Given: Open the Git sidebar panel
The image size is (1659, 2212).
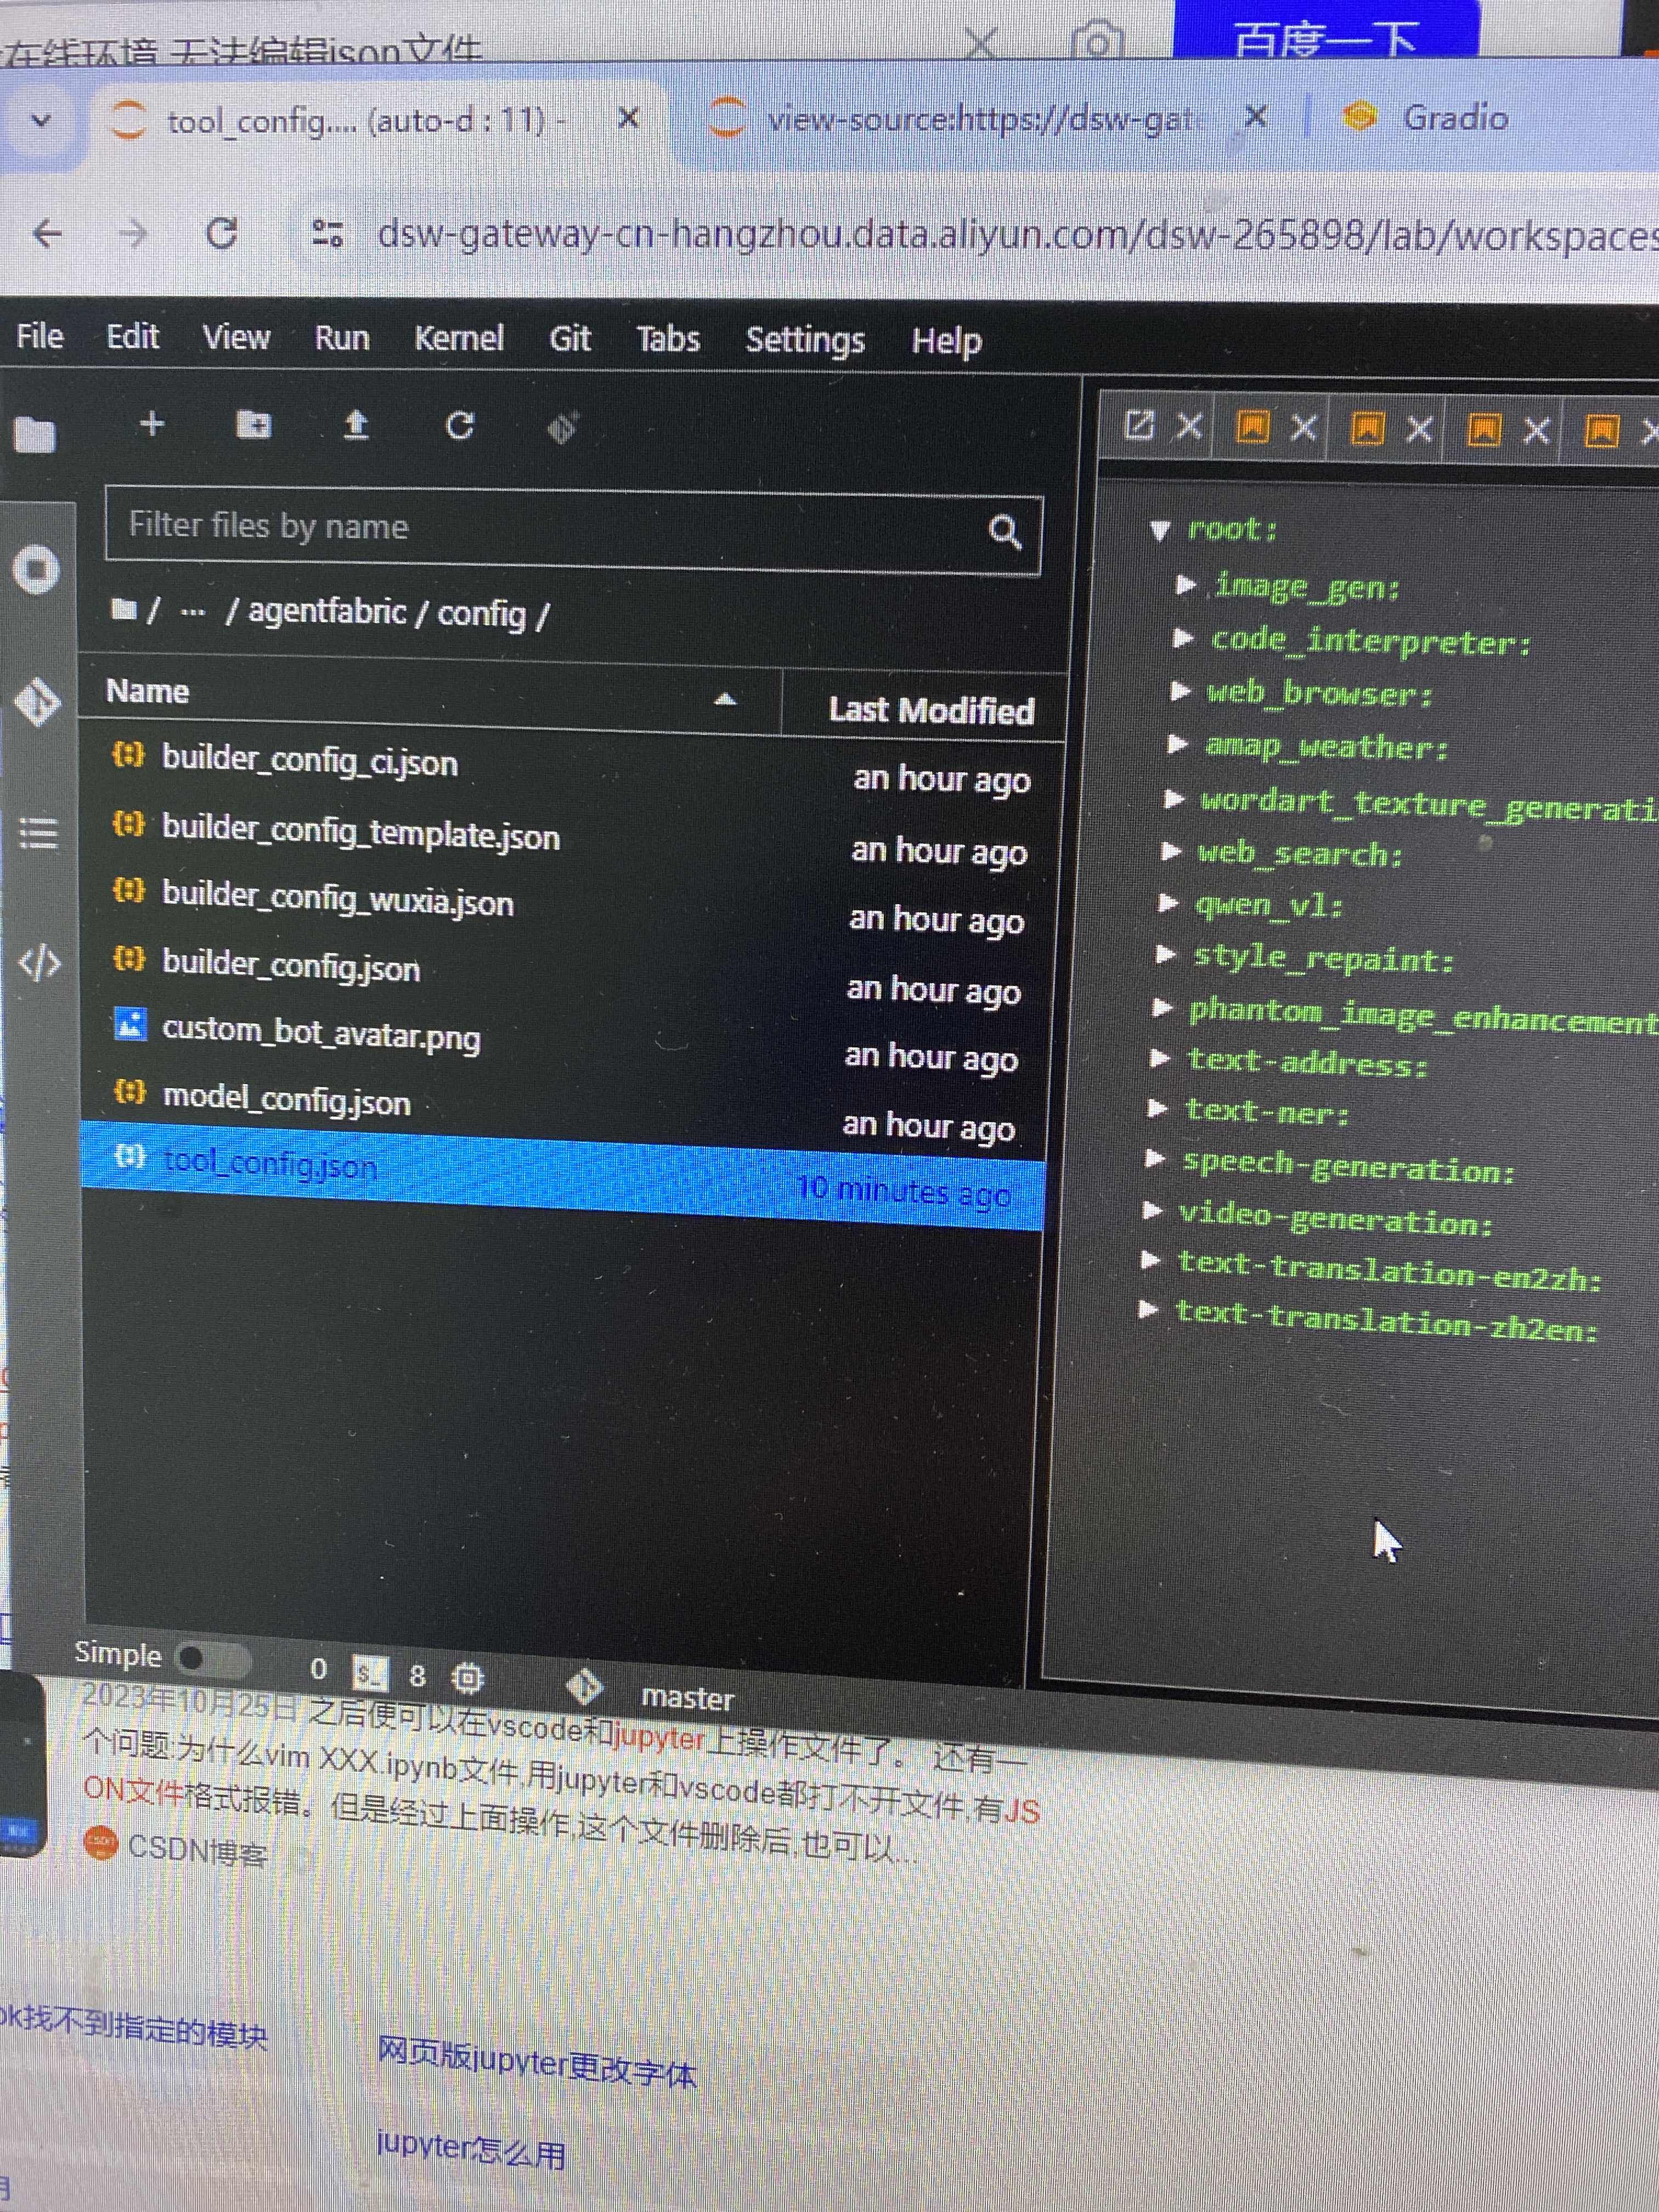Looking at the screenshot, I should point(37,702).
